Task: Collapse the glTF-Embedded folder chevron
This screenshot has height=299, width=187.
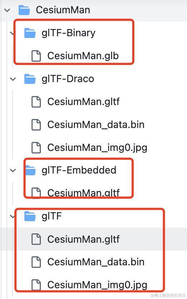Action: 13,170
